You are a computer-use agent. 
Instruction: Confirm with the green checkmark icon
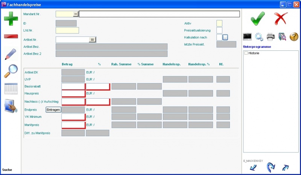click(x=258, y=18)
